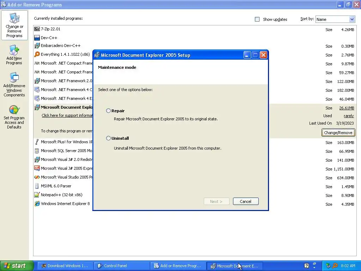Click the Visual J# 2005 Express icon
361x271 pixels.
[37, 168]
